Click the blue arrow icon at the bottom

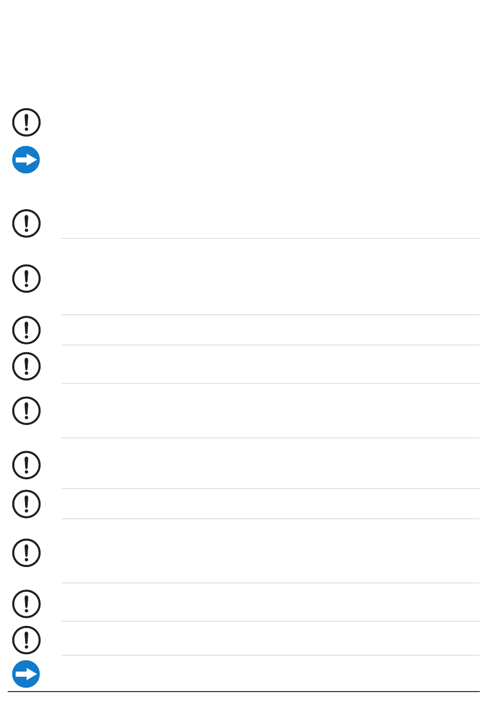[26, 674]
